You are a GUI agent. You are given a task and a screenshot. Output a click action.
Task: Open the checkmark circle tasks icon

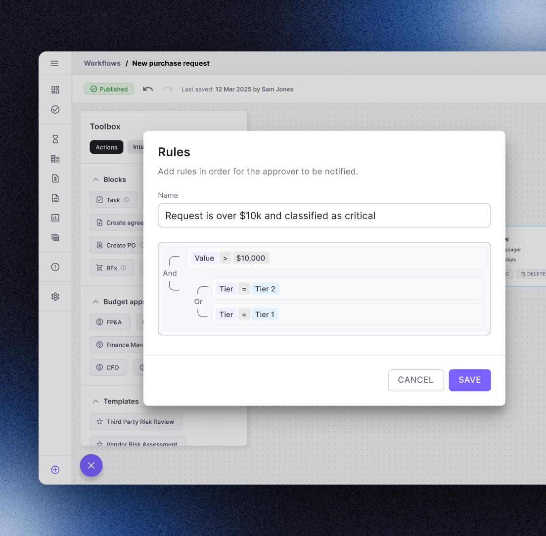[x=55, y=110]
